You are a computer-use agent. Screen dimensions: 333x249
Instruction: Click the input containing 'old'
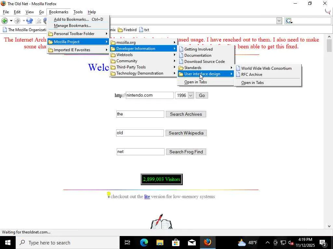(x=140, y=133)
